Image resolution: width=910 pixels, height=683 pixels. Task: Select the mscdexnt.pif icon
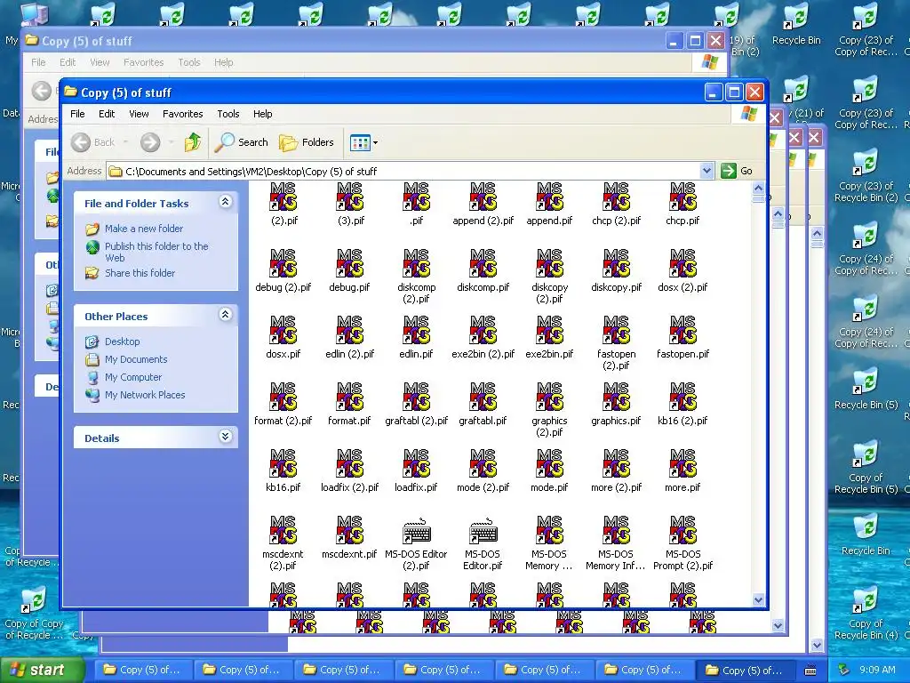[349, 530]
